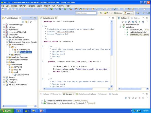The height and width of the screenshot is (113, 151).
Task: Switch to the Spring perspective
Action: click(108, 13)
